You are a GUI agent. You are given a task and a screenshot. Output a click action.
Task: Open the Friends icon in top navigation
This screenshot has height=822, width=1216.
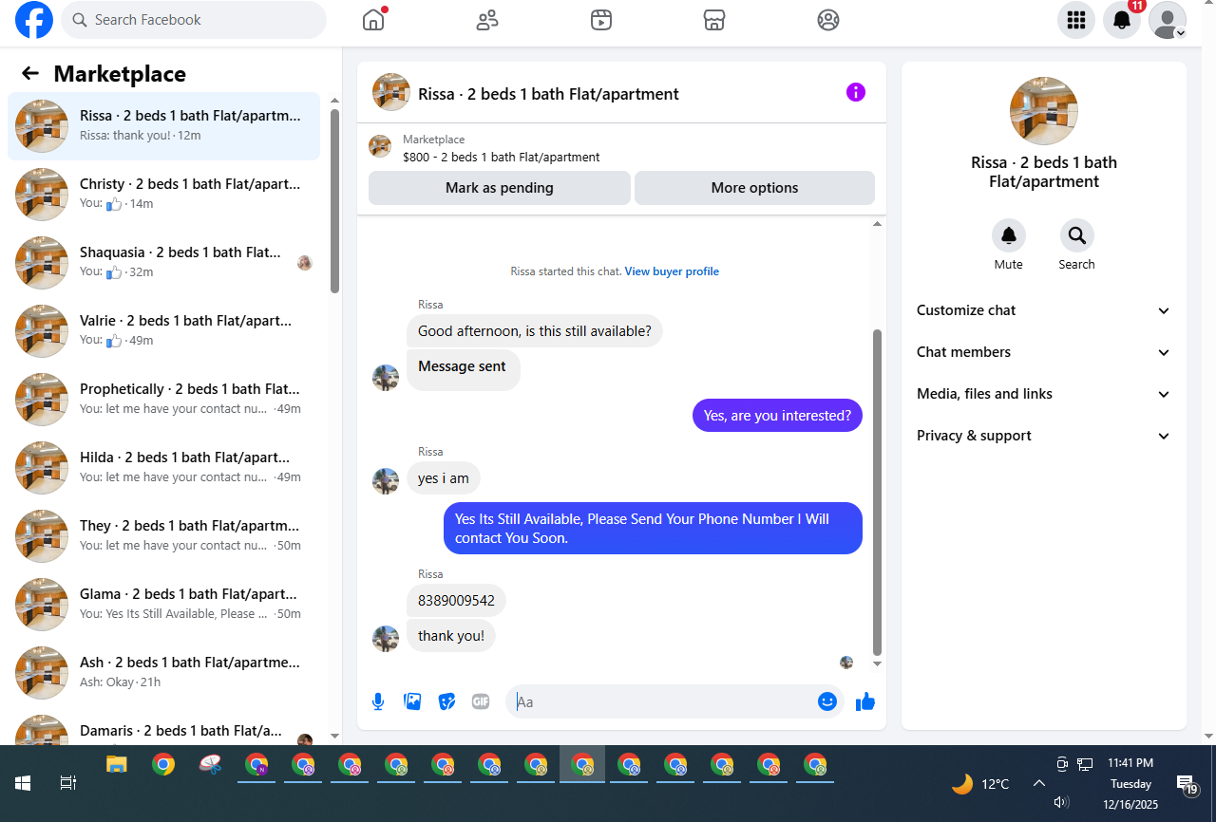(x=487, y=20)
